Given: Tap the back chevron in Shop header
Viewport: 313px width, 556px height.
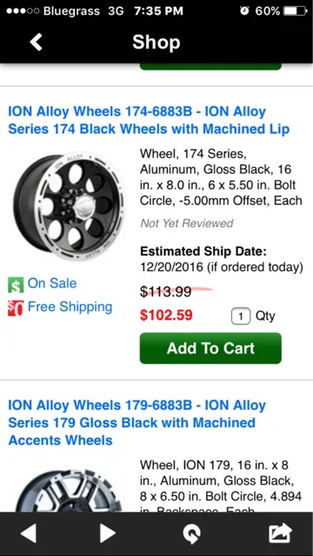Looking at the screenshot, I should click(x=36, y=43).
